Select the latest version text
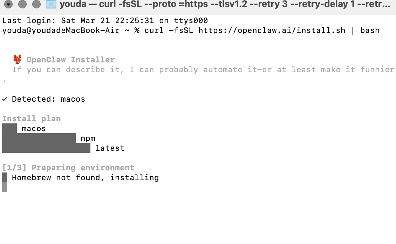The image size is (396, 244). pos(110,148)
